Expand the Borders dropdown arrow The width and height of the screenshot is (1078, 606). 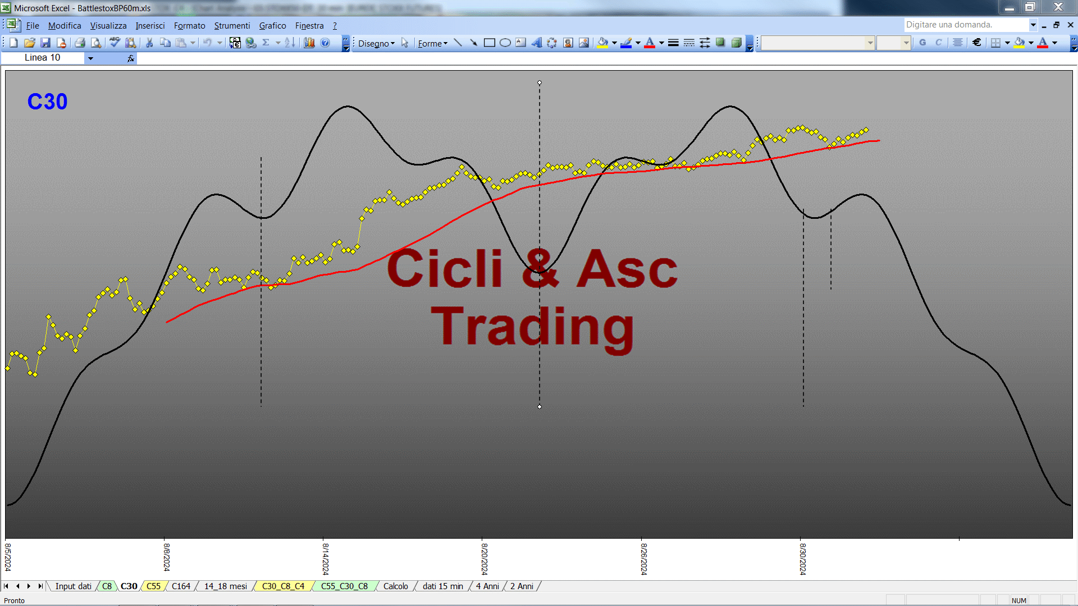[1007, 43]
